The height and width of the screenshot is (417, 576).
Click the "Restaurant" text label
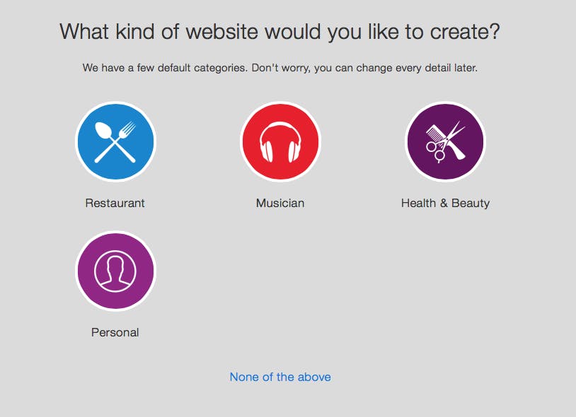tap(115, 203)
